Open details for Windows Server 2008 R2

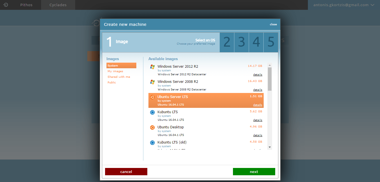(x=258, y=90)
